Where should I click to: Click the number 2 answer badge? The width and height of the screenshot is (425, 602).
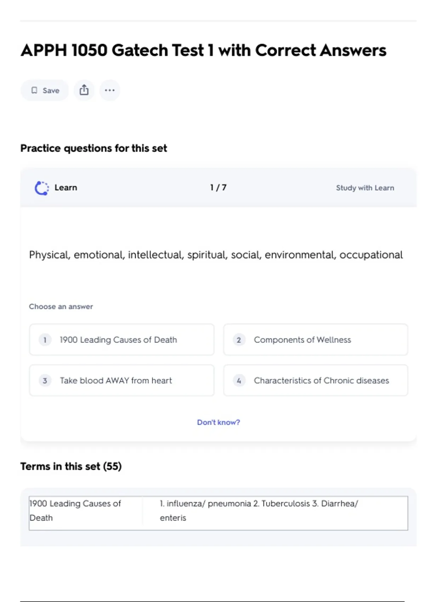(x=239, y=340)
